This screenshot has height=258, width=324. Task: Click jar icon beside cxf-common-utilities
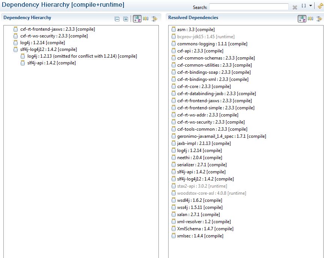coord(173,65)
